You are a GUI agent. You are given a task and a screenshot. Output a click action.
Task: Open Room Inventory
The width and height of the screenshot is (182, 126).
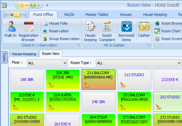[x=168, y=39]
